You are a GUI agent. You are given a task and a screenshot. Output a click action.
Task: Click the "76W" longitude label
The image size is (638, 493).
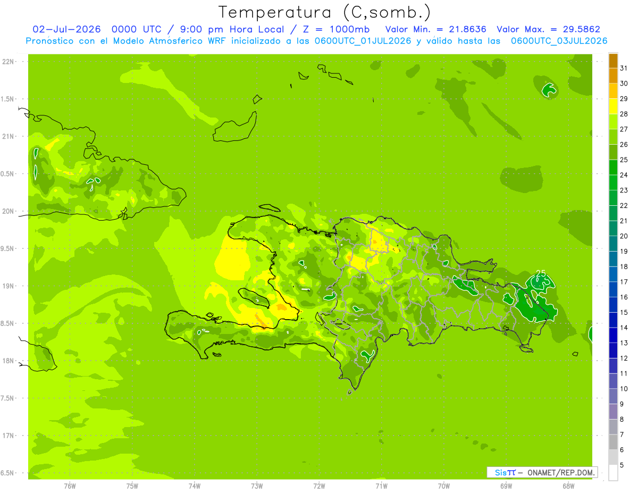(70, 486)
